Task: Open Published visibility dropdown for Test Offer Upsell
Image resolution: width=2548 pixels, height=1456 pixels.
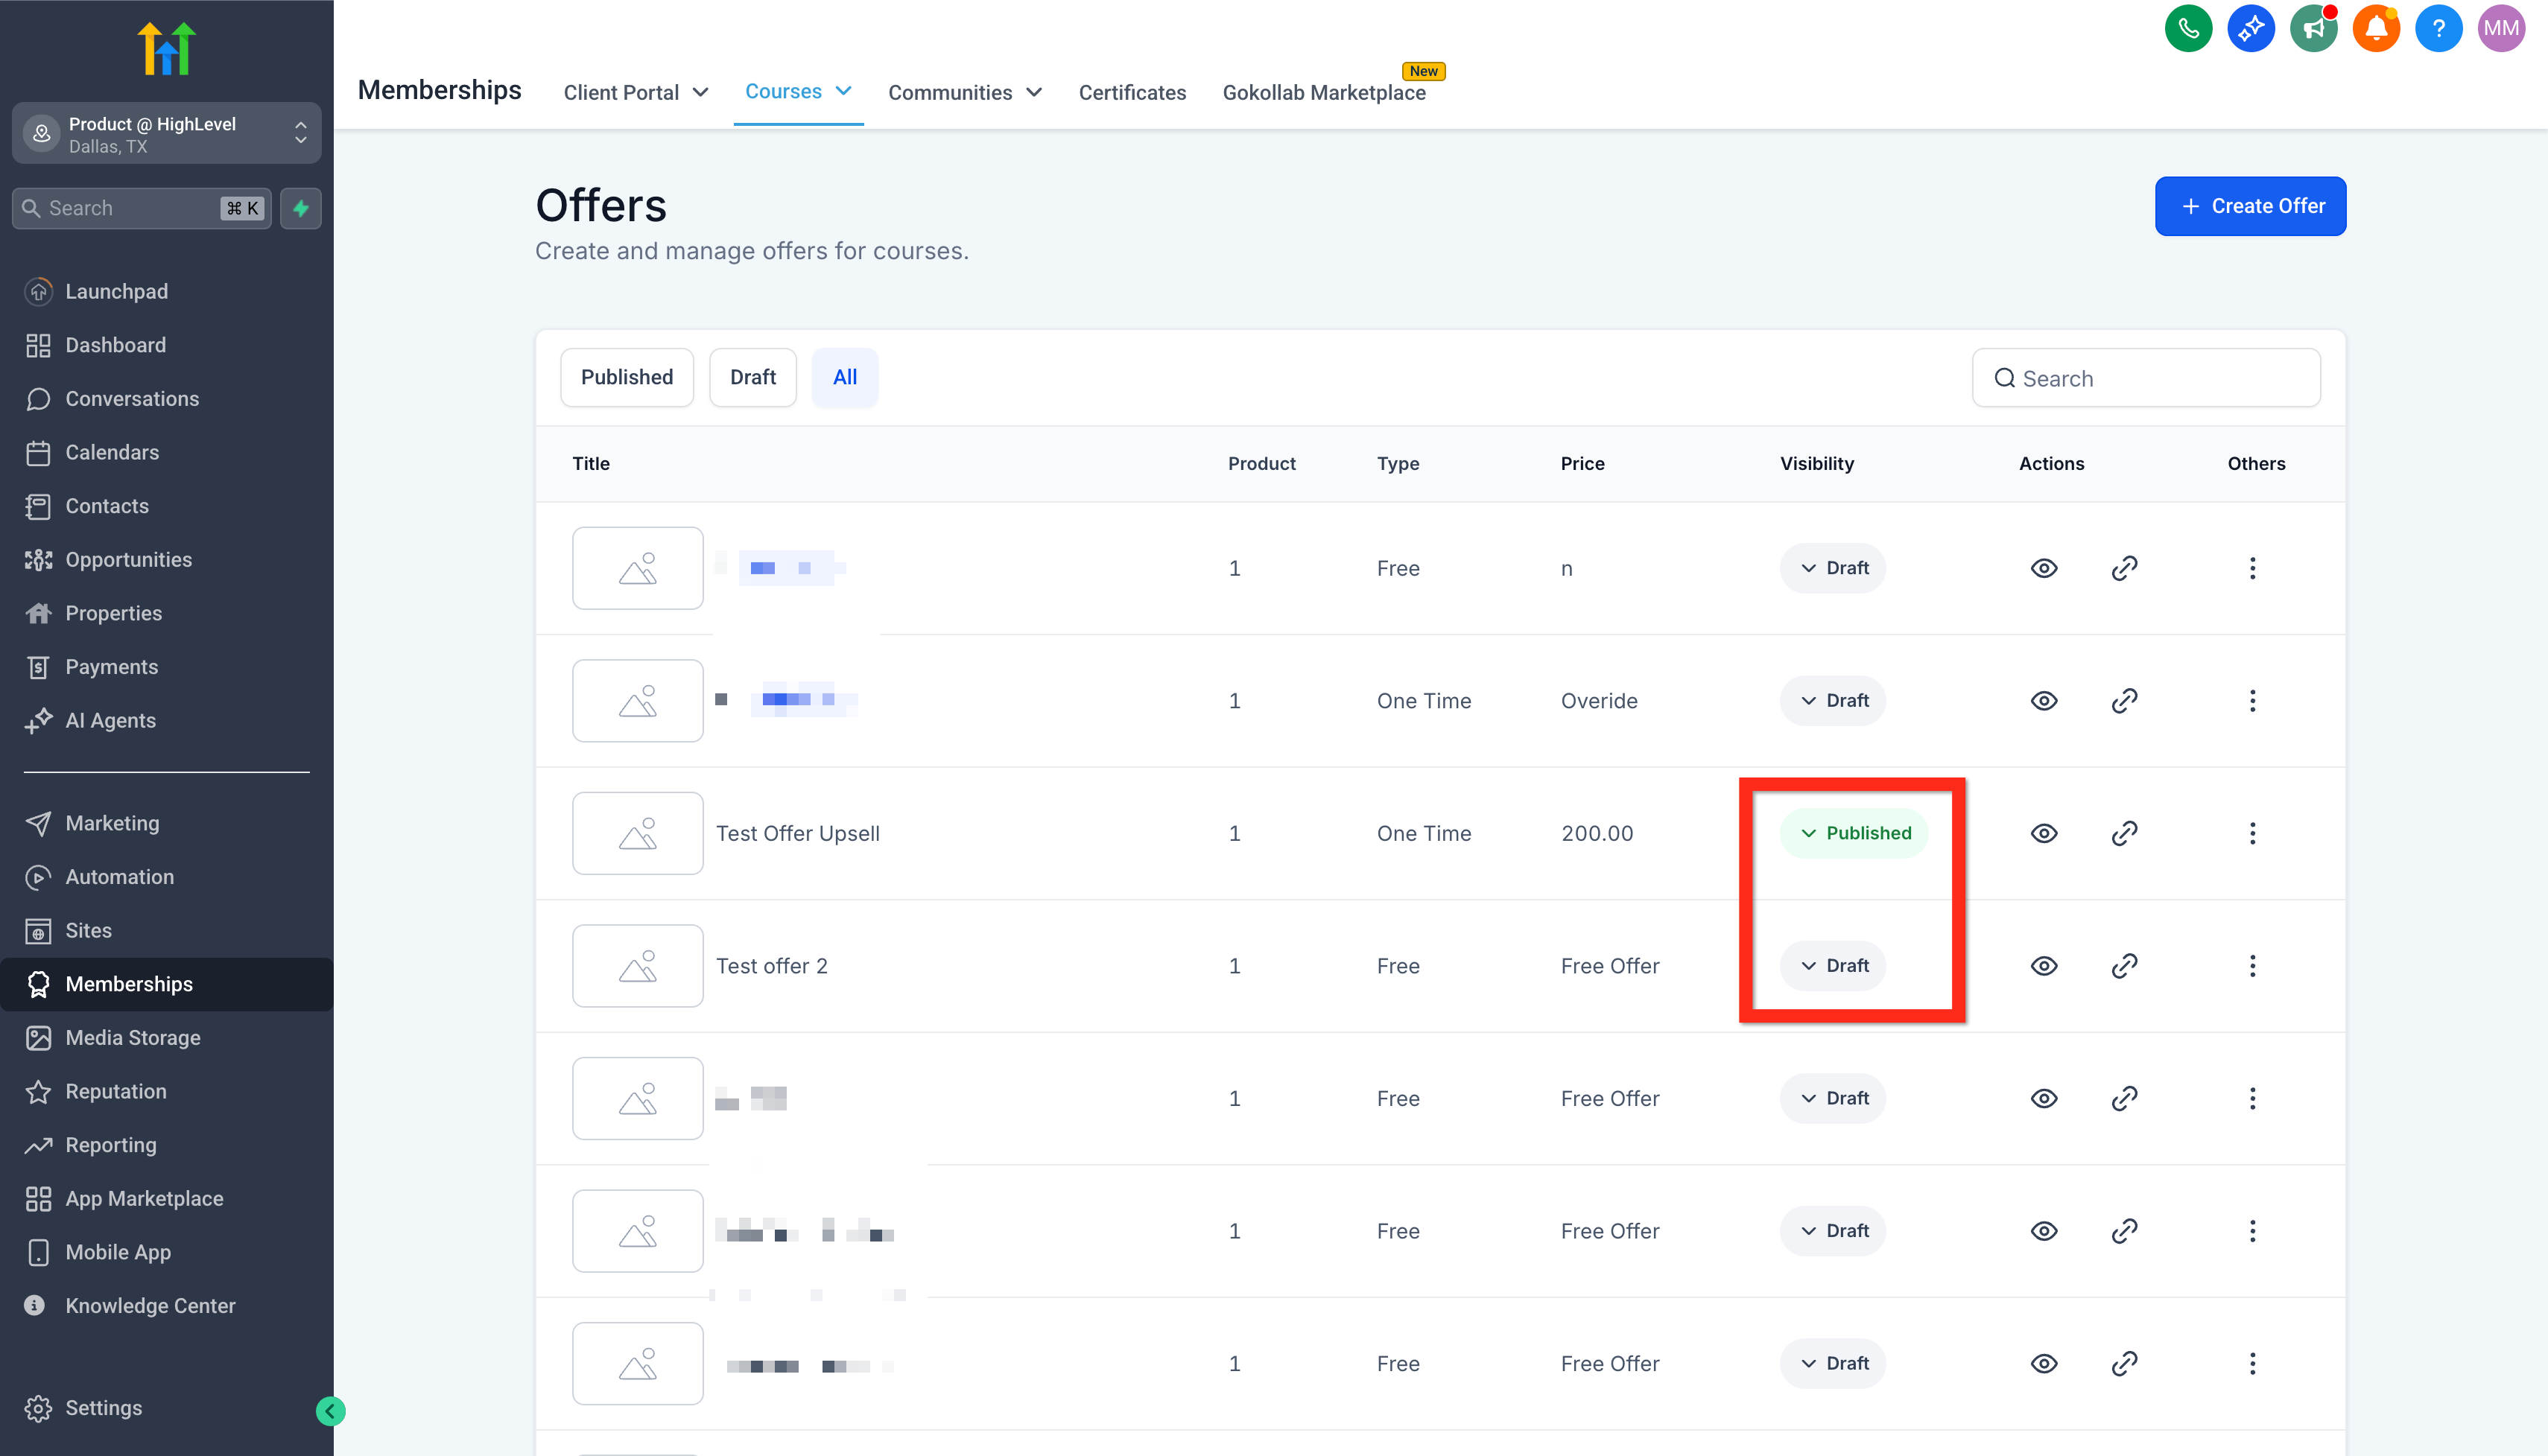Action: [1854, 833]
